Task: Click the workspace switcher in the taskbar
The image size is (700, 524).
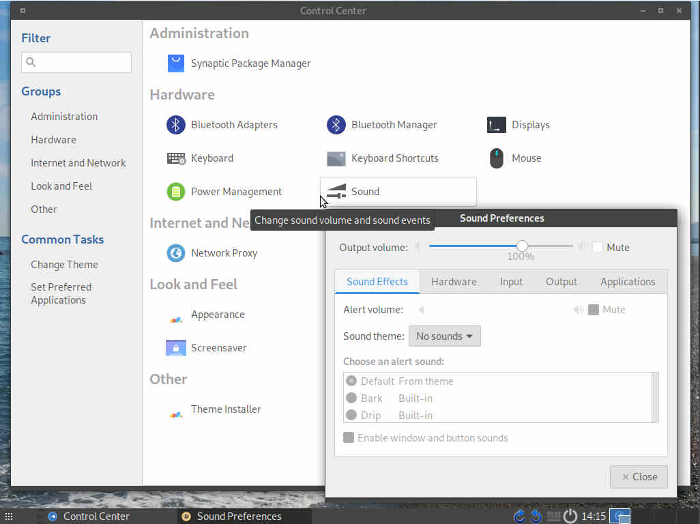Action: coord(619,516)
